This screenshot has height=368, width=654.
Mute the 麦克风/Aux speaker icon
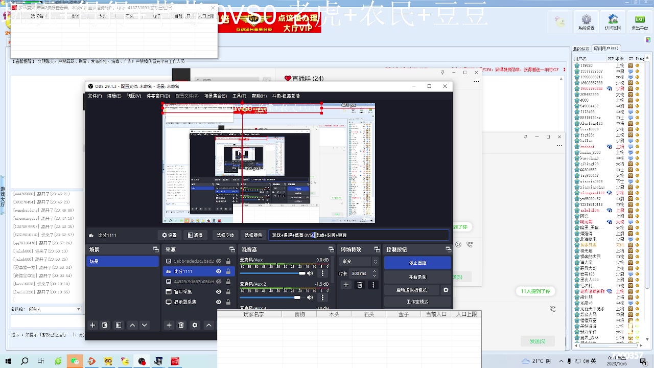(310, 273)
